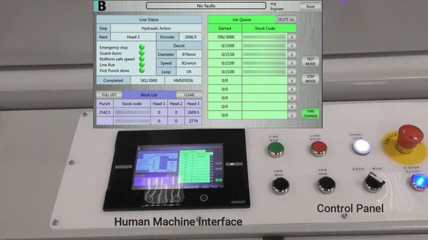Click the Speed value 81mm/s
This screenshot has height=240, width=428.
189,63
